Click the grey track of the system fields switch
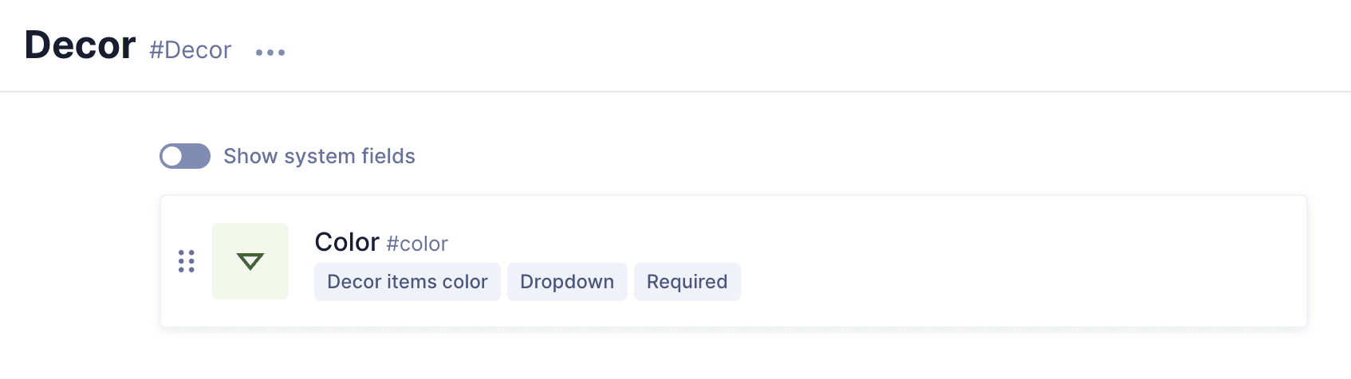 198,156
